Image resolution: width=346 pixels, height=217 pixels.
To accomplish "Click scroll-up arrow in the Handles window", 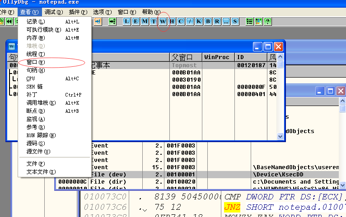I will [x=342, y=101].
